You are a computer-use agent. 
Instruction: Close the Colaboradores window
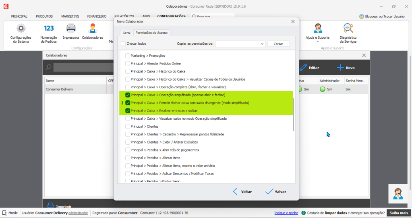(364, 55)
